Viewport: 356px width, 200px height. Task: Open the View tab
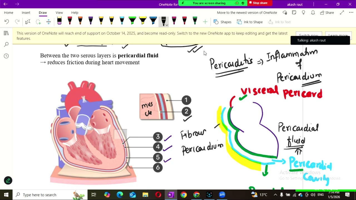pos(59,12)
